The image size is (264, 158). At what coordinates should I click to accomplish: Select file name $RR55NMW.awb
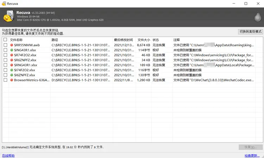point(27,45)
